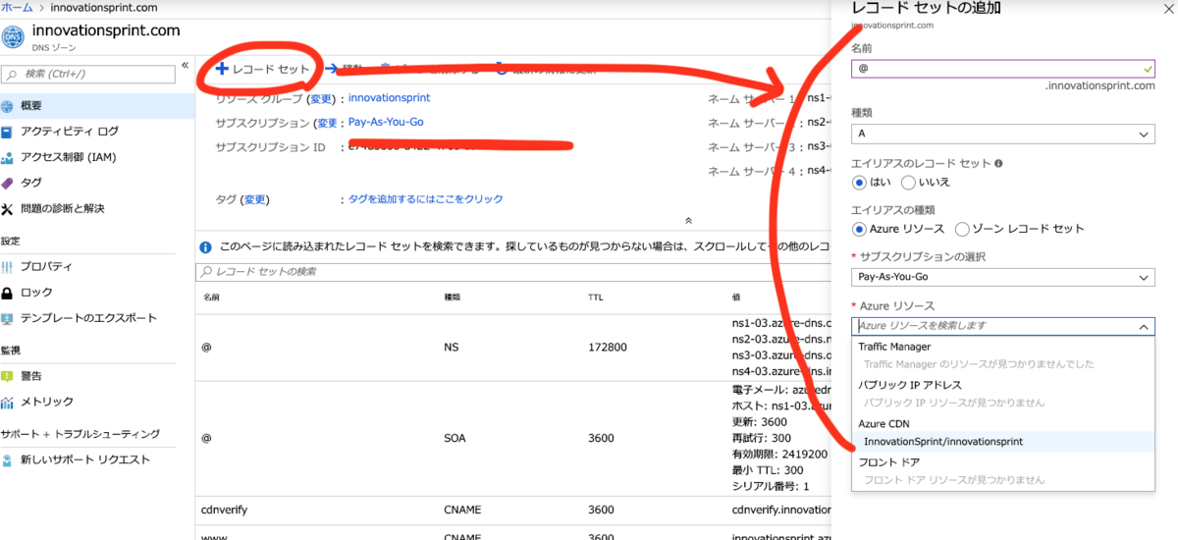The height and width of the screenshot is (540, 1178).
Task: Click the DNS zone globe icon
Action: [x=13, y=37]
